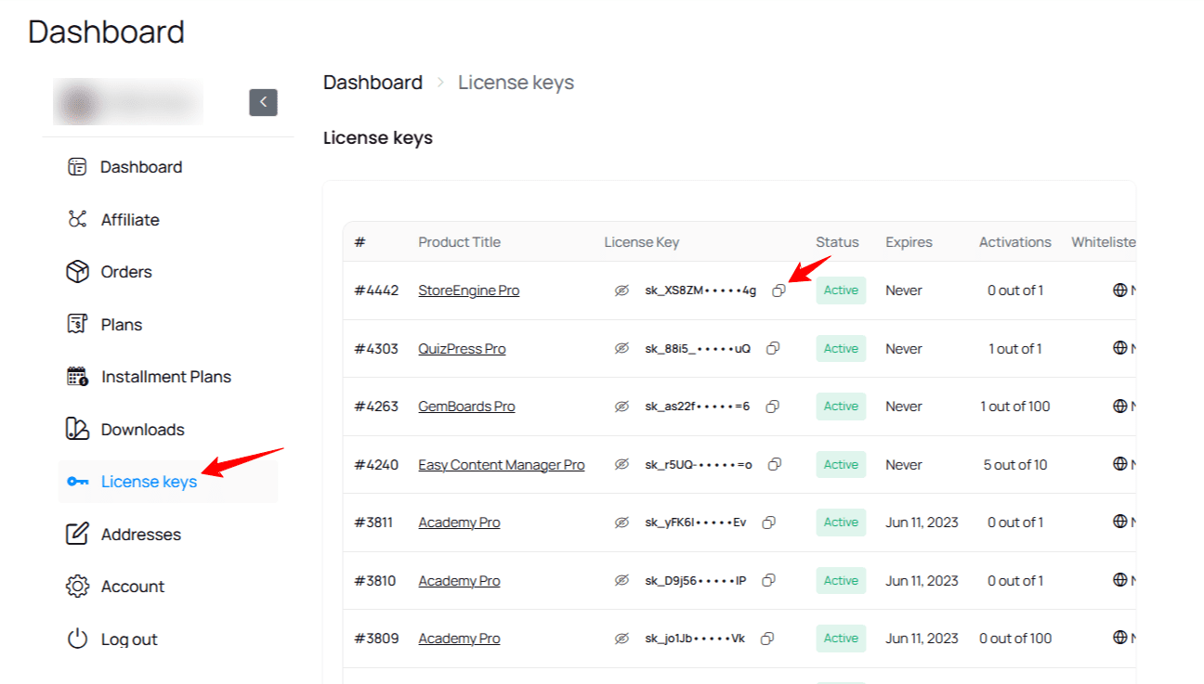The image size is (1204, 684).
Task: Copy the license key for order #3811
Action: (x=768, y=523)
